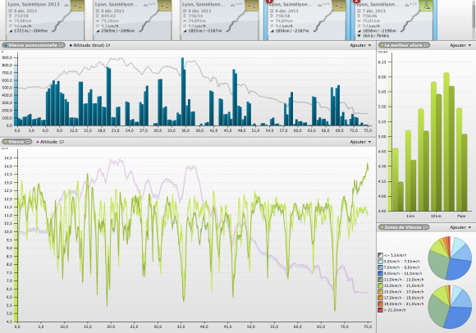Viewport: 476px width, 333px height.
Task: Click the '164 b / 7646 k' heart rate value
Action: pos(376,36)
